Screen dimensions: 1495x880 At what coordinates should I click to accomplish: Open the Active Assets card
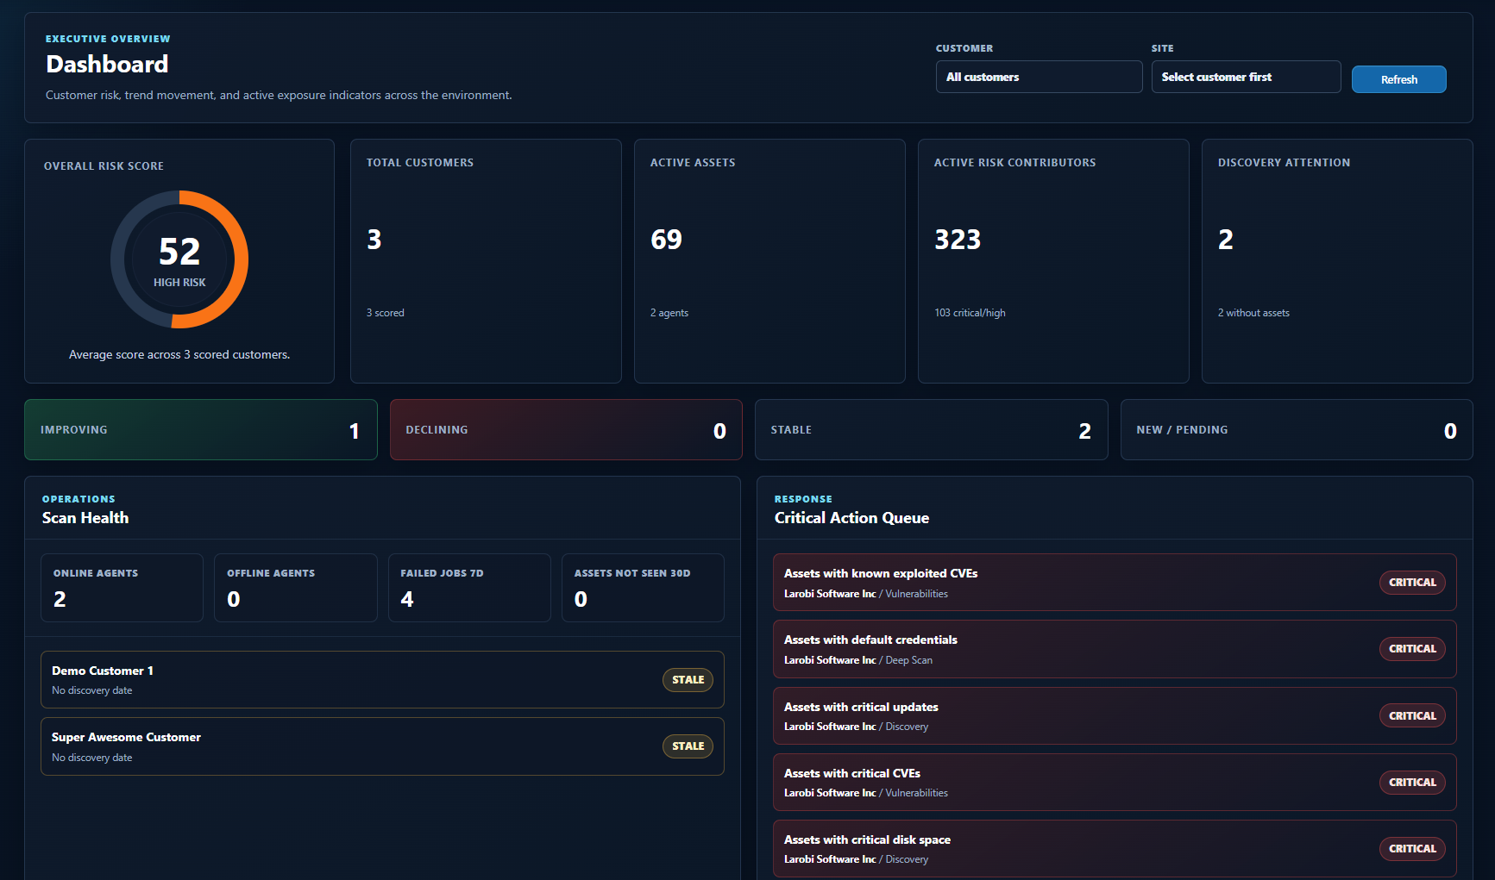point(769,261)
